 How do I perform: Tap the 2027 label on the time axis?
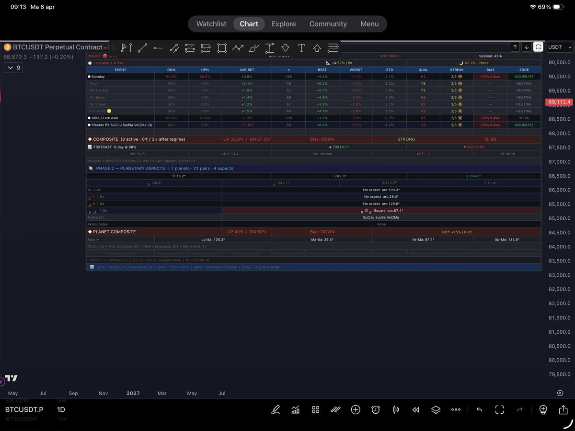click(x=133, y=393)
